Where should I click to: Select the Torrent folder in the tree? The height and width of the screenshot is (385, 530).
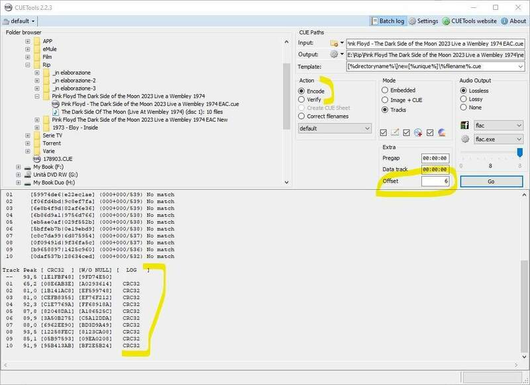52,143
